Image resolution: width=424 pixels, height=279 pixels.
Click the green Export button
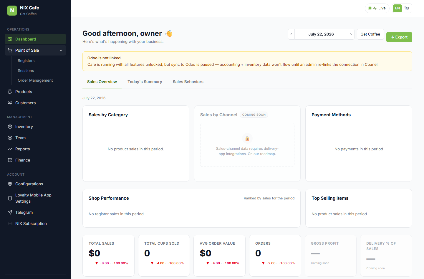(x=399, y=37)
